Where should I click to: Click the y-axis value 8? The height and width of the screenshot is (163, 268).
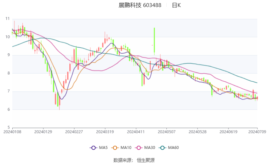tap(8, 73)
